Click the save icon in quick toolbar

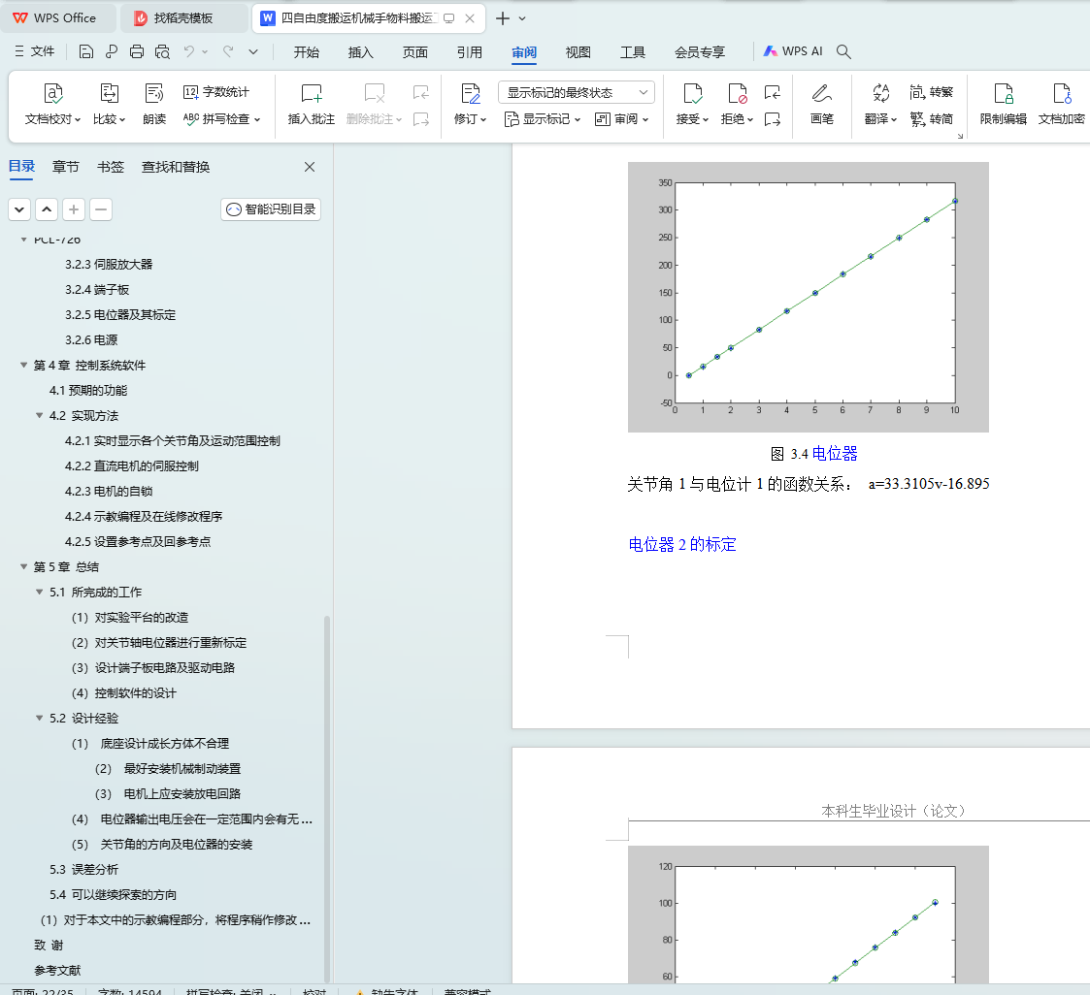[x=86, y=51]
